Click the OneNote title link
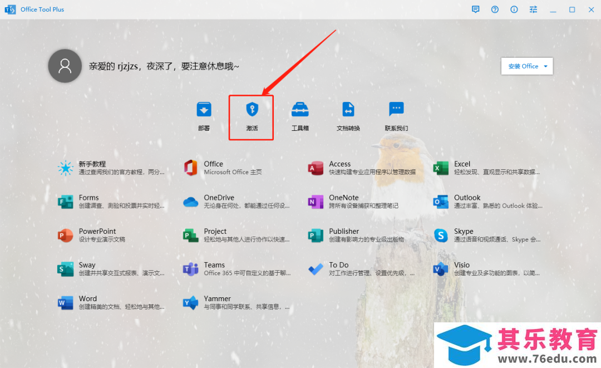The height and width of the screenshot is (368, 601). pos(344,198)
